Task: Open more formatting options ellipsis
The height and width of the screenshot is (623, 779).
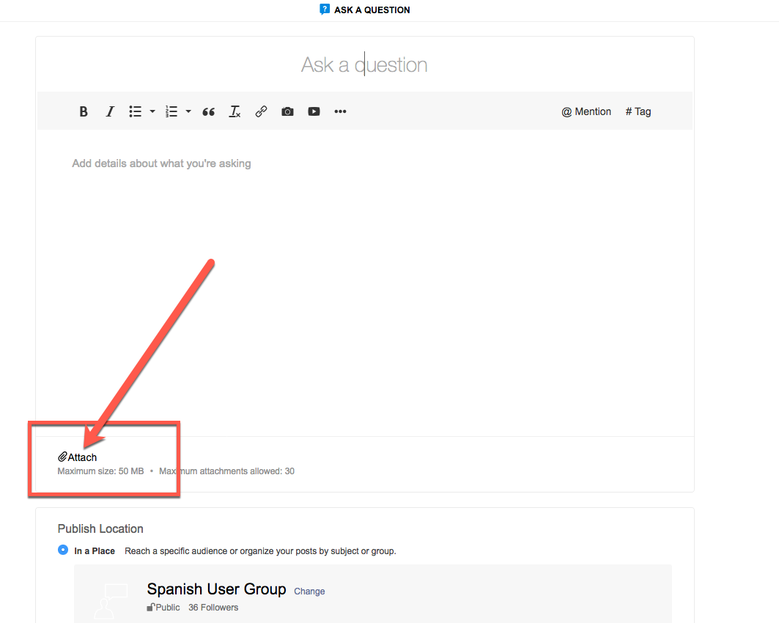Action: tap(340, 112)
